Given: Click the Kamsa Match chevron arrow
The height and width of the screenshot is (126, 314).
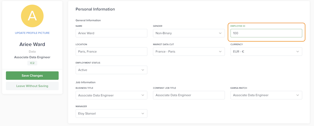Looking at the screenshot, I should 298,95.
